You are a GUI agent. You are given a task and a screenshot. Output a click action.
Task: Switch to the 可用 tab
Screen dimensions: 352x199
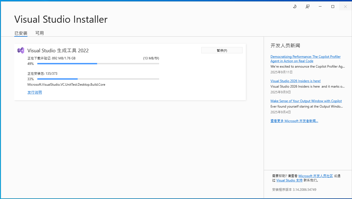(40, 33)
